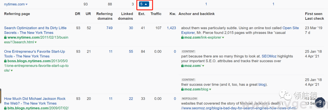328x110 pixels.
Task: Click lock icon beside boss.blogs.nytimes.com URL
Action: 5,61
